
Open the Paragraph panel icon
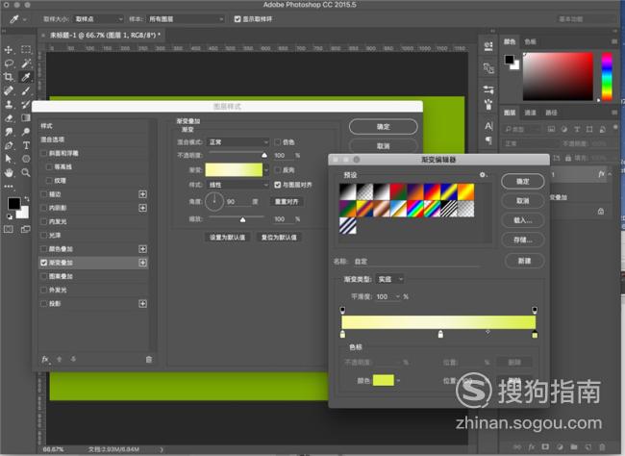point(488,140)
